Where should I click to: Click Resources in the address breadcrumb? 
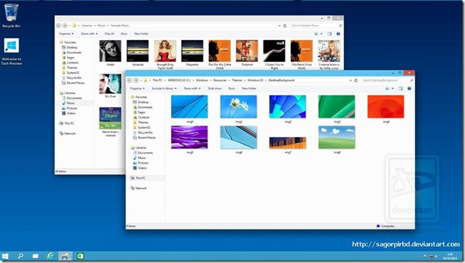[220, 80]
